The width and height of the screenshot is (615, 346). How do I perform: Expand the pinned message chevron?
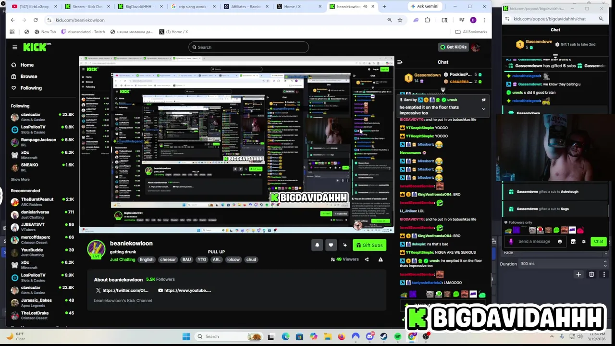pos(483,109)
